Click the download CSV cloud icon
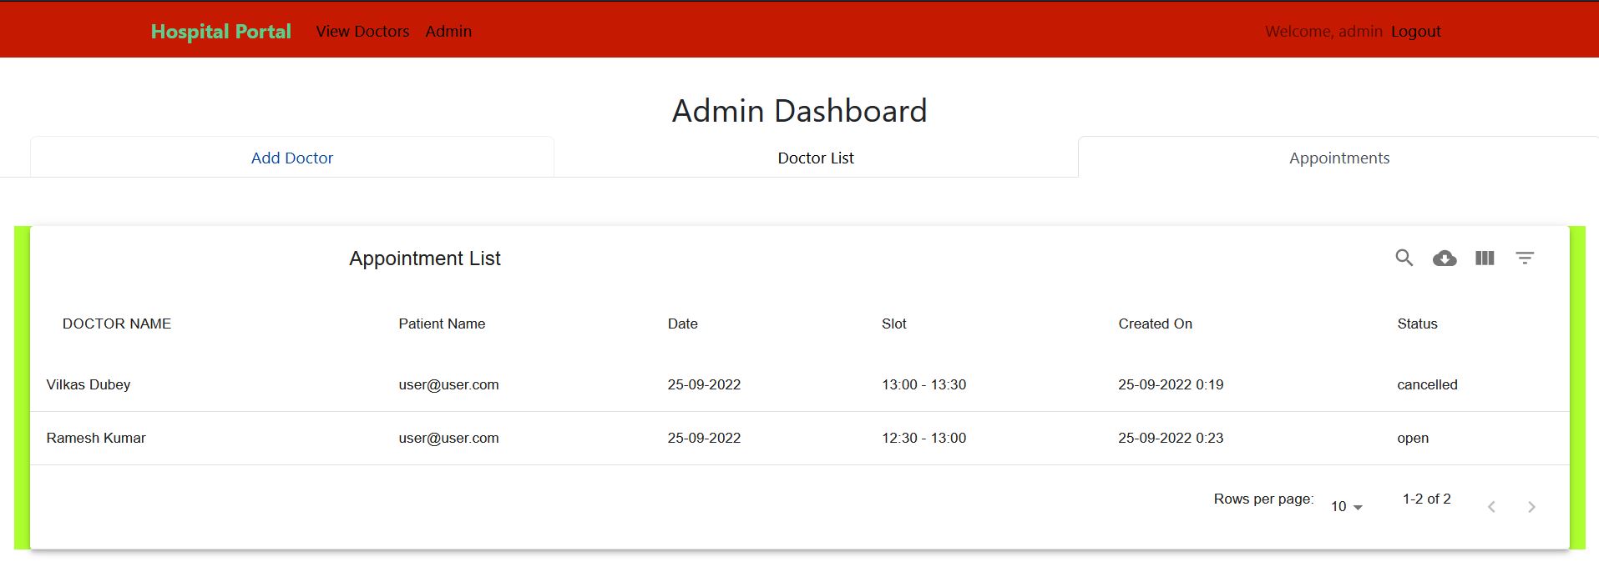The height and width of the screenshot is (577, 1599). (x=1445, y=258)
